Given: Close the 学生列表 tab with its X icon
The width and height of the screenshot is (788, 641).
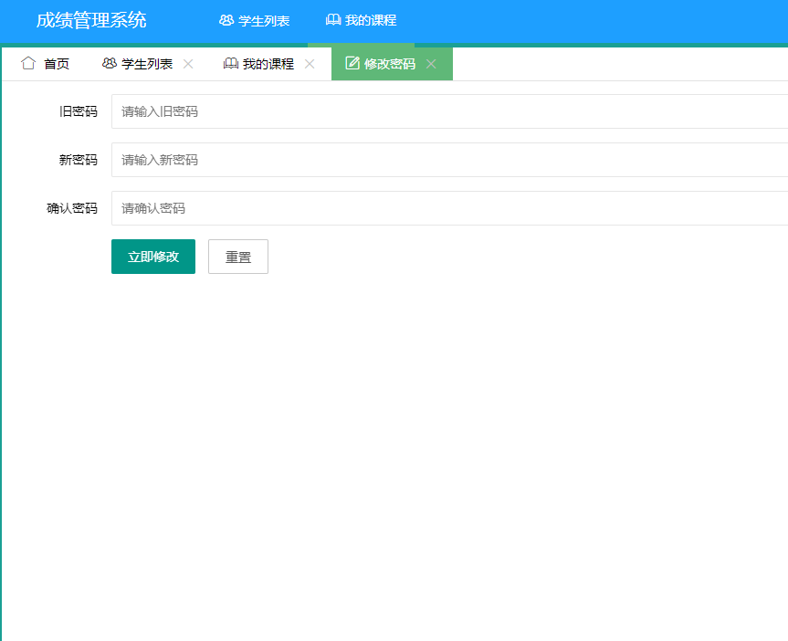Looking at the screenshot, I should pos(188,65).
